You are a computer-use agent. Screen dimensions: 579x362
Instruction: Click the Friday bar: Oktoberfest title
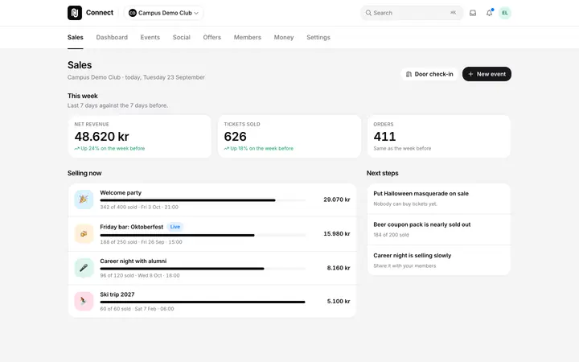tap(131, 227)
